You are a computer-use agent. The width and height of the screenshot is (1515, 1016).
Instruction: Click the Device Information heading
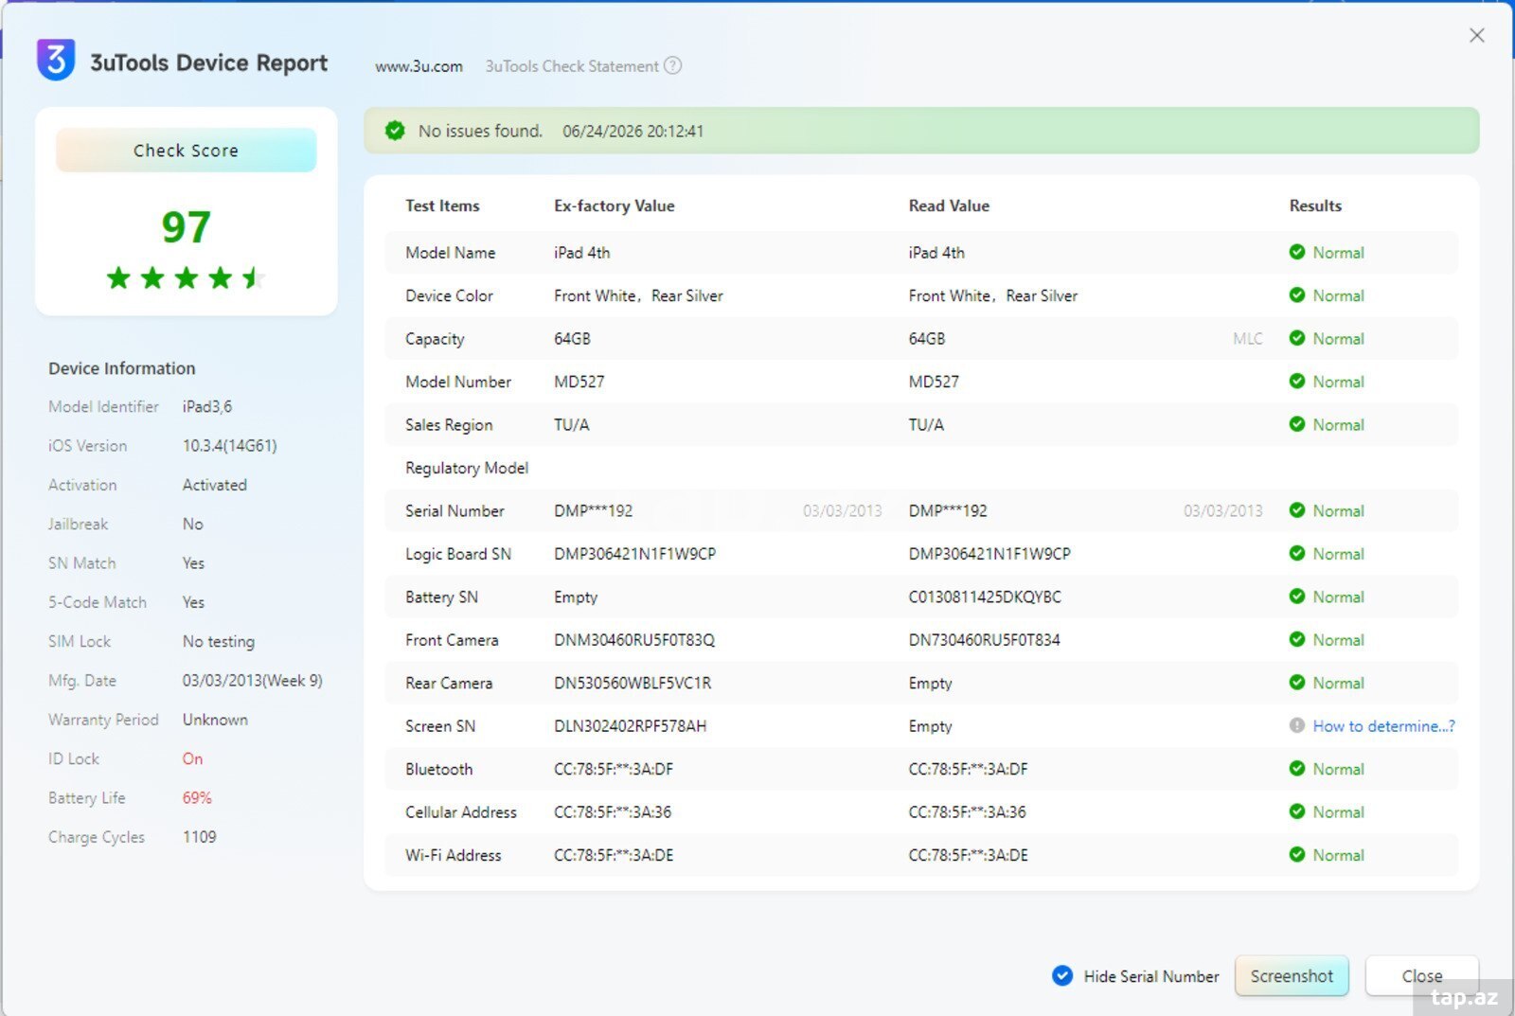122,368
